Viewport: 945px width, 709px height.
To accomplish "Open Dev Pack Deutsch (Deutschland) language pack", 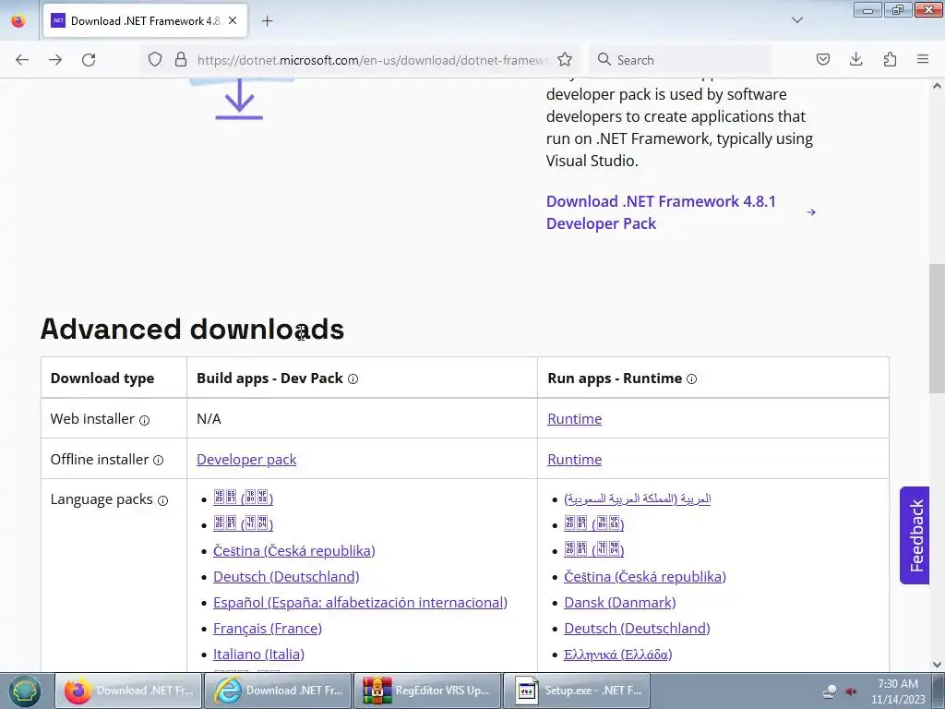I will [286, 576].
